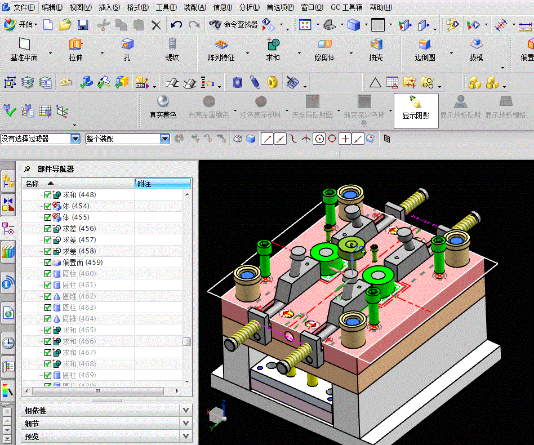
Task: Open the 整个装配 scope dropdown
Action: point(164,139)
